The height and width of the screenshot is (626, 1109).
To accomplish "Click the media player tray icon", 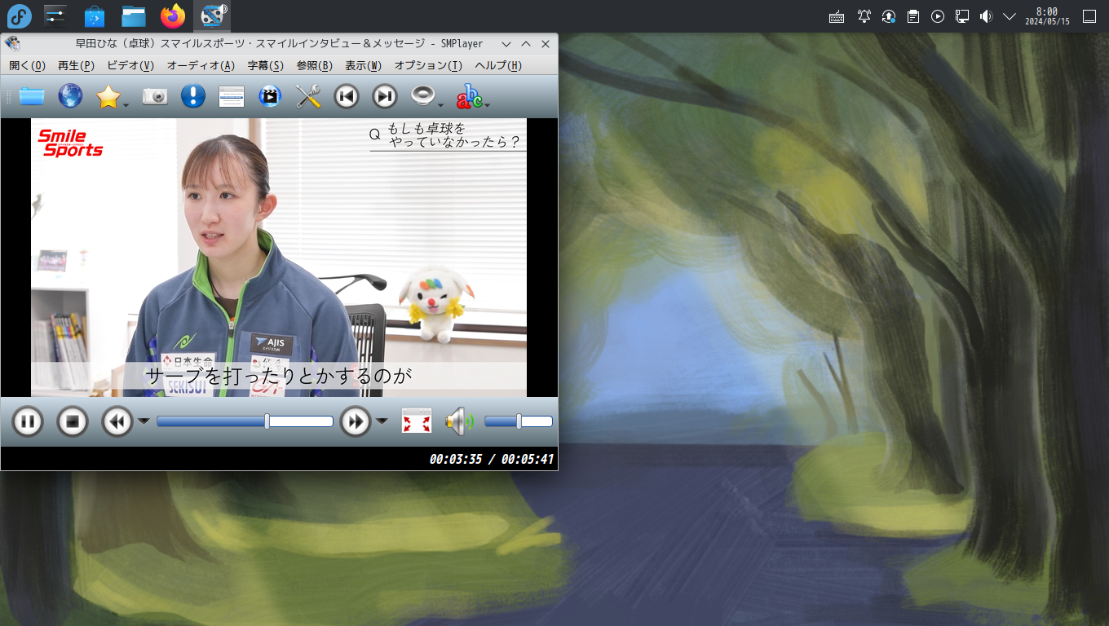I will pos(938,16).
